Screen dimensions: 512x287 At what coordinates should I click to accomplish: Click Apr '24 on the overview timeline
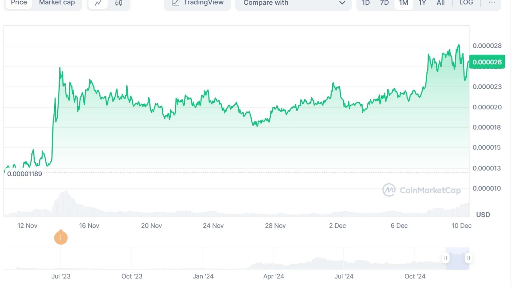[x=274, y=276]
